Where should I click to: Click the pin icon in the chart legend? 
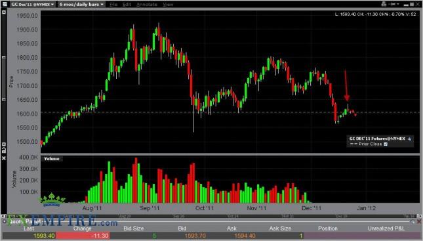point(409,139)
